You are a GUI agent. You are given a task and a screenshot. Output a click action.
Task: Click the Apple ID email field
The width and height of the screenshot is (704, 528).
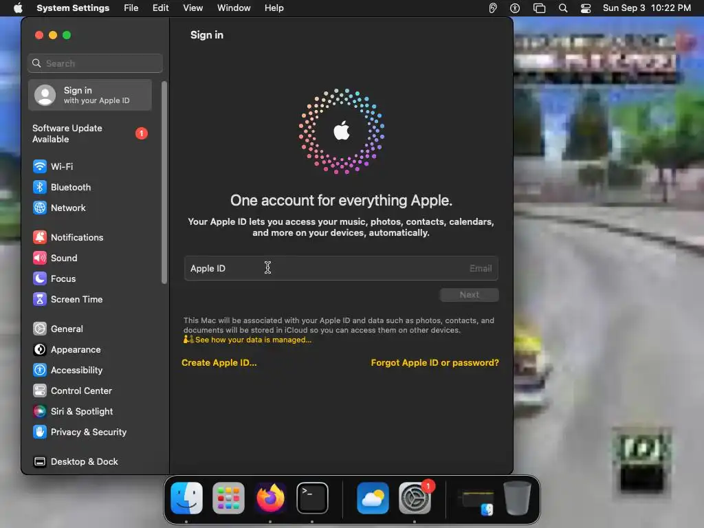[x=341, y=269]
